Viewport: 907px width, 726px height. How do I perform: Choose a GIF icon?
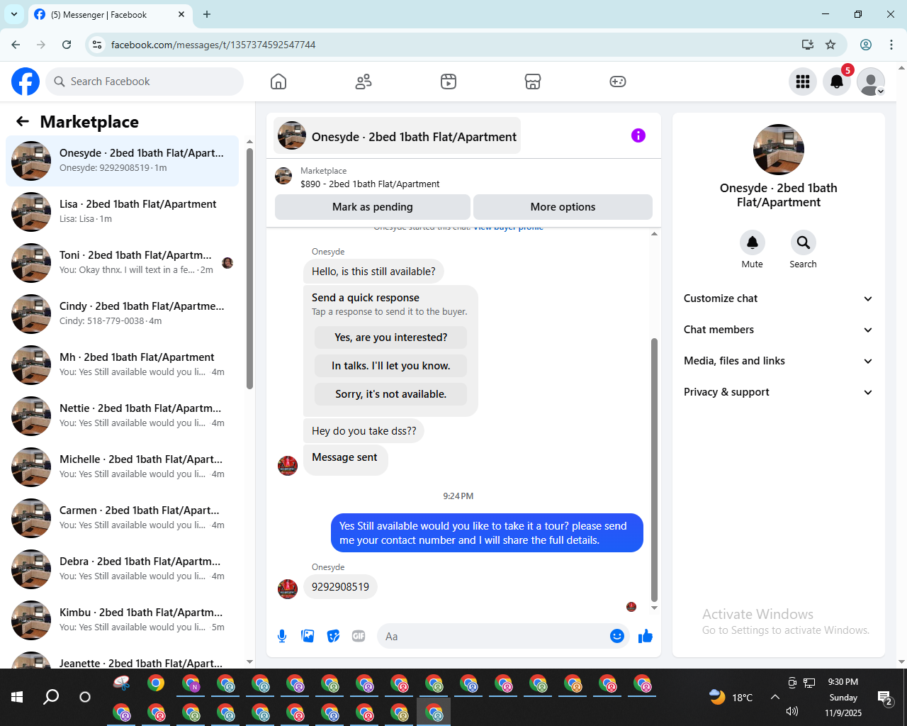pyautogui.click(x=359, y=636)
